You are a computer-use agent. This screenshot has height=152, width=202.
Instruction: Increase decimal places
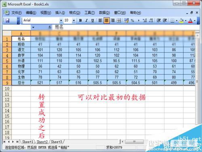(145, 21)
